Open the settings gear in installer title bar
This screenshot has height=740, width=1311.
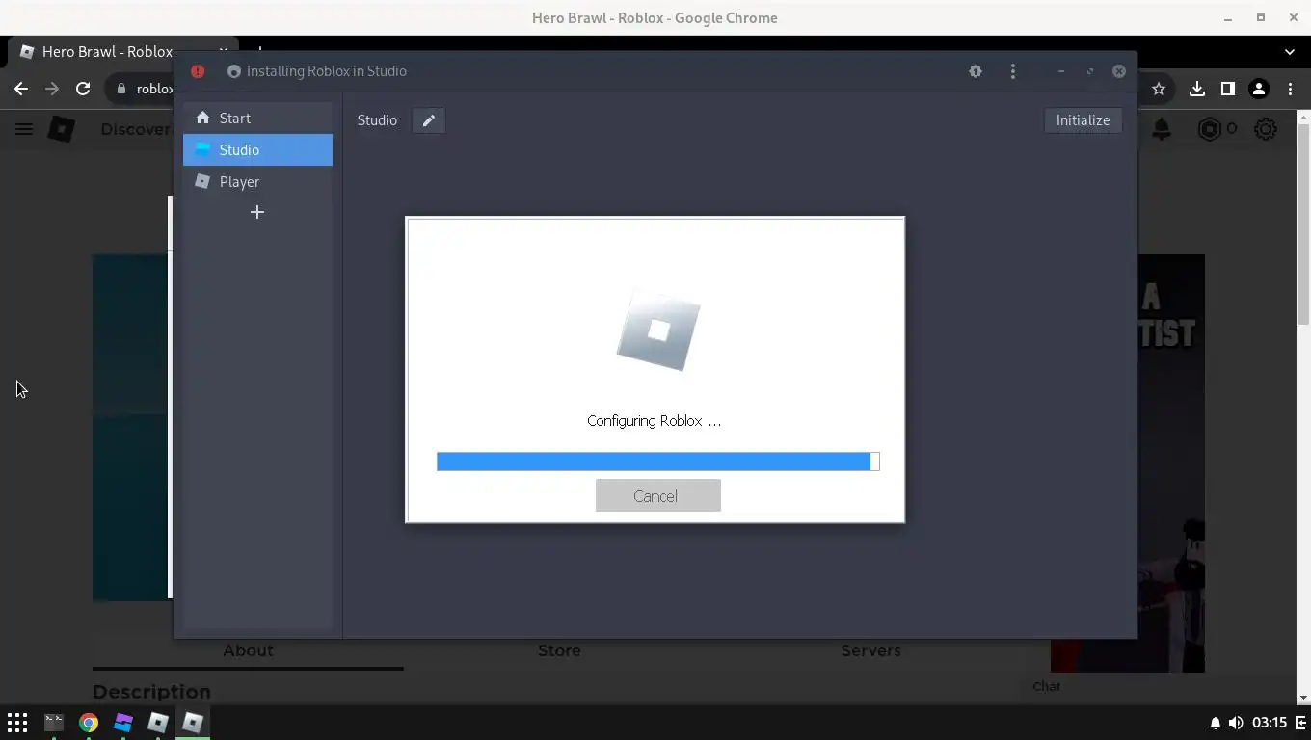tap(976, 71)
